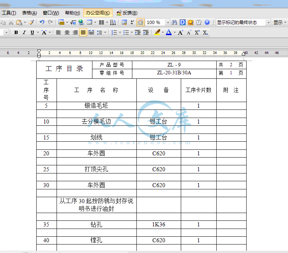288x253 pixels.
Task: Click the right indent marker on the ruler
Action: point(244,54)
